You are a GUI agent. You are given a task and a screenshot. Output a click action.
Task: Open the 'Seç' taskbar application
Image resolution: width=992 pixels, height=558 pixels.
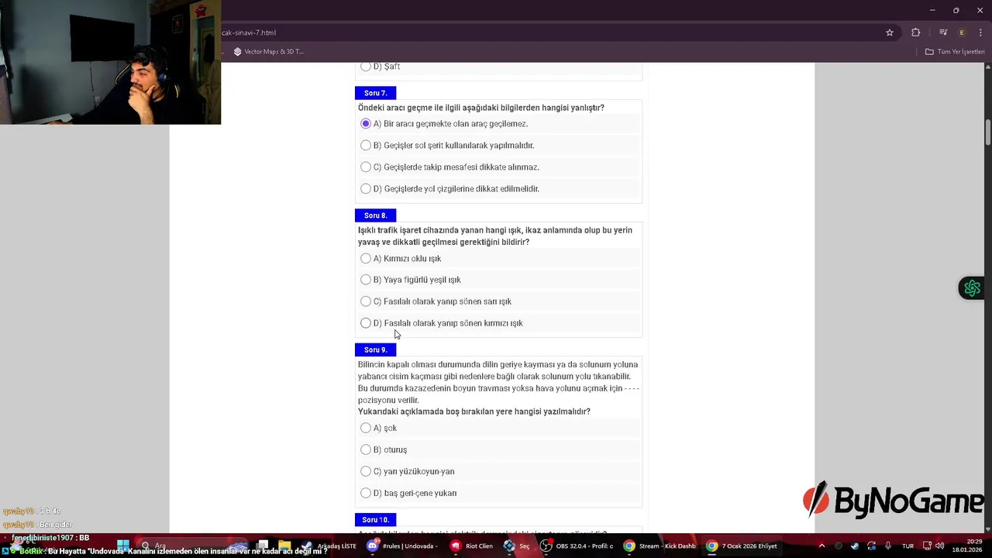coord(516,546)
